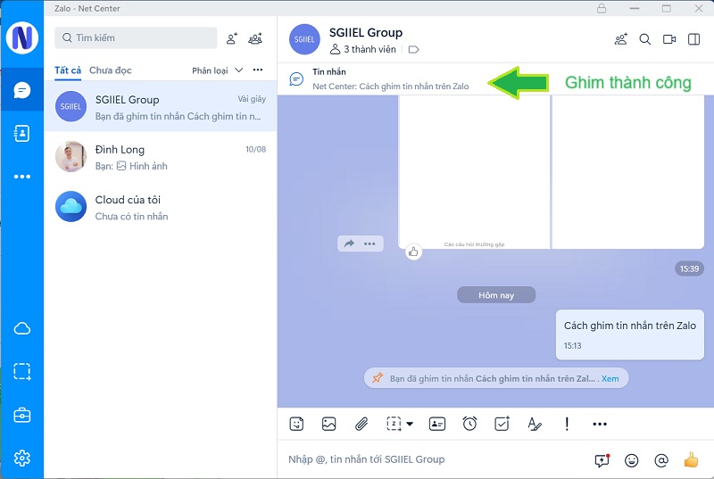Send a contact card
The image size is (714, 479).
(437, 424)
